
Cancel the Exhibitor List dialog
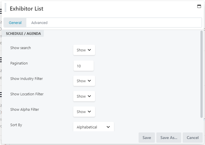pos(192,138)
